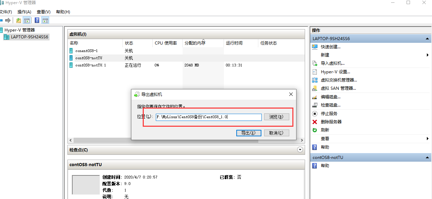Click the help icon under contOS8-notTU actions
Viewport: 432px width, 199px height.
coord(315,165)
